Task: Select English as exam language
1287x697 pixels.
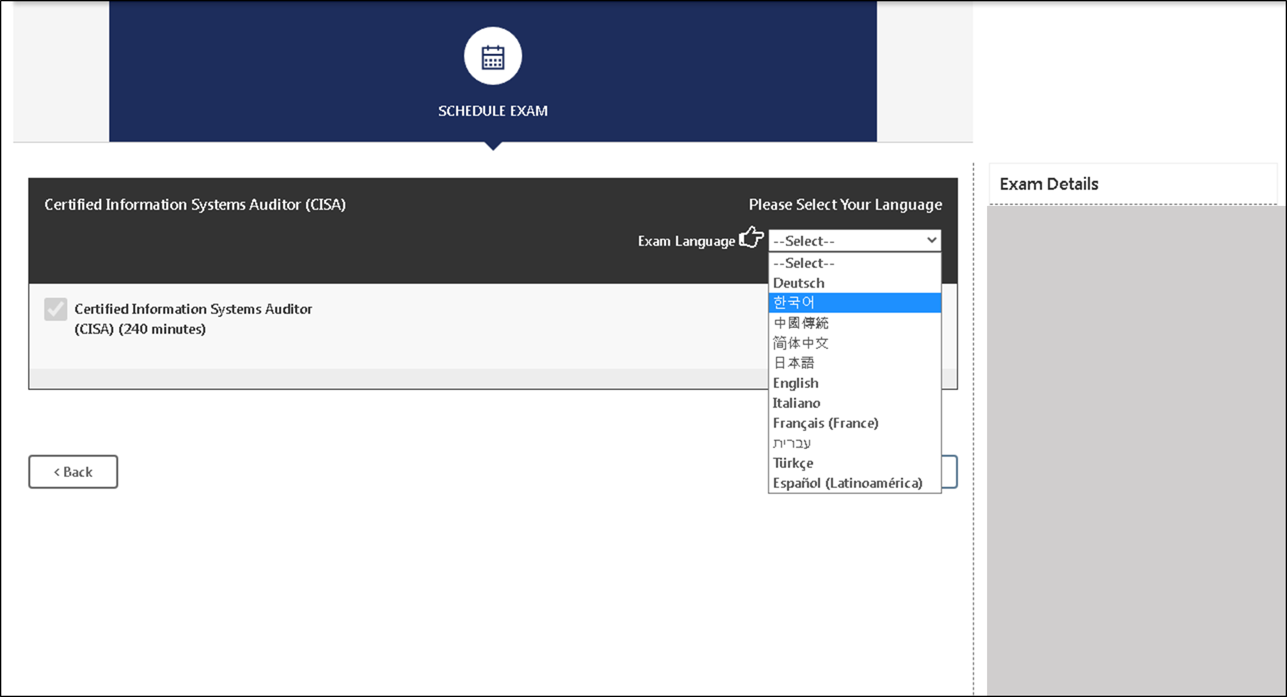Action: coord(855,383)
